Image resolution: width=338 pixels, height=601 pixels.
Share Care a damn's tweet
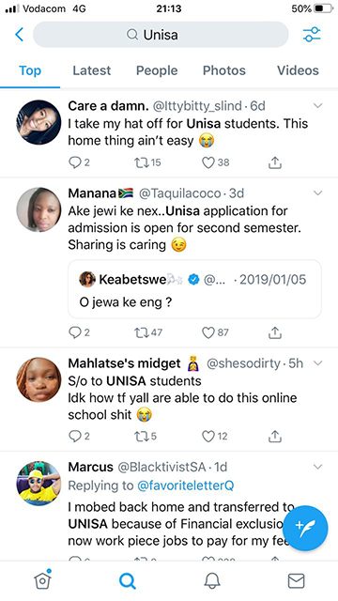[x=275, y=162]
